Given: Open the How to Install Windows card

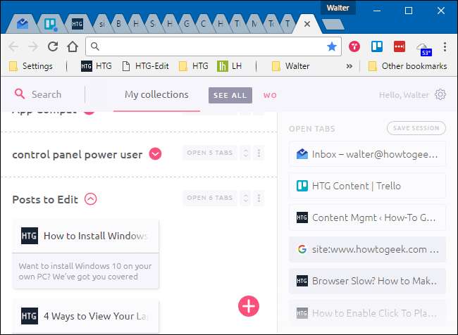Looking at the screenshot, I should pos(85,254).
